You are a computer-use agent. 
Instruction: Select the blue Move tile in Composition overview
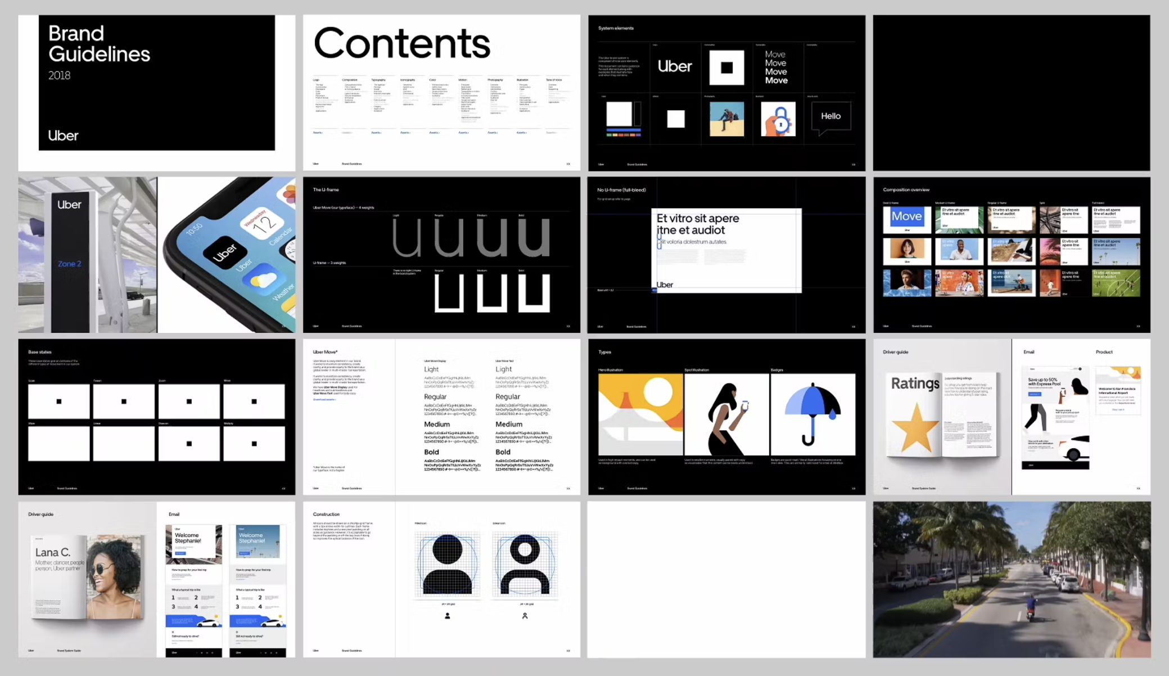coord(906,217)
